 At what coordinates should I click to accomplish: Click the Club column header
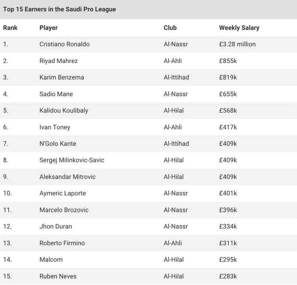coord(170,28)
